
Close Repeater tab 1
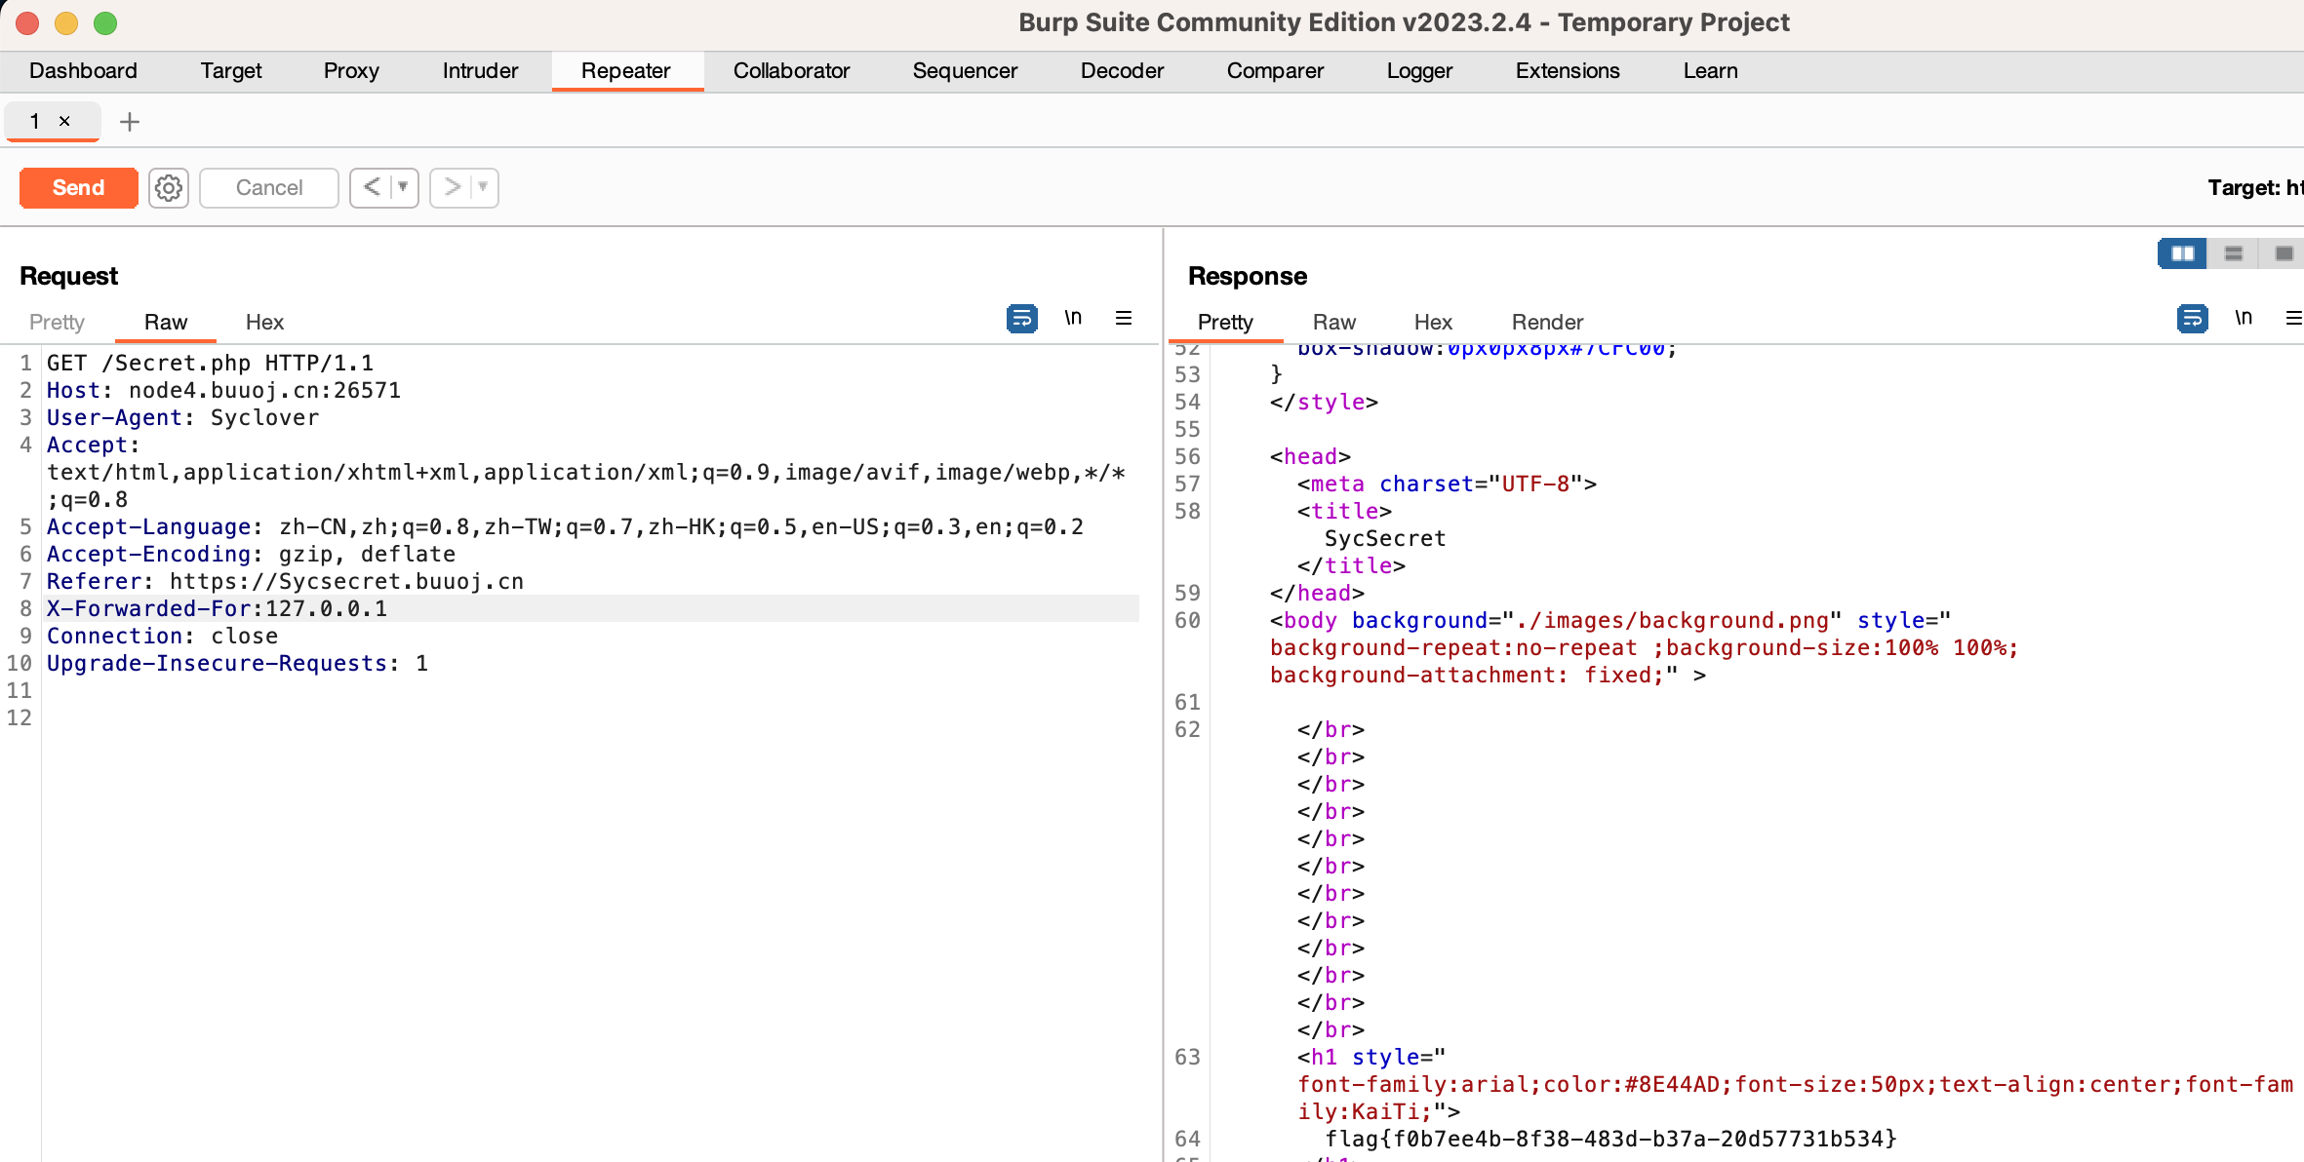tap(64, 121)
